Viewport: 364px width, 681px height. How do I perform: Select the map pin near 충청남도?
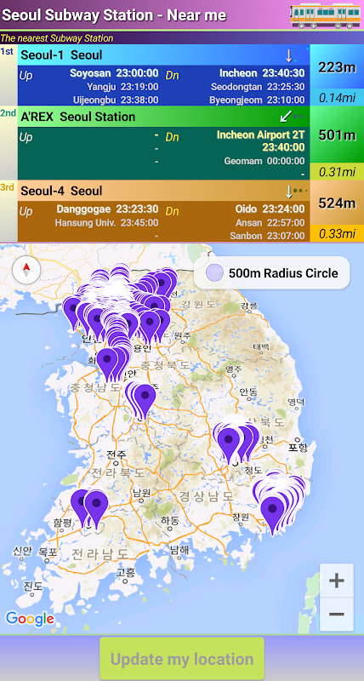click(108, 364)
